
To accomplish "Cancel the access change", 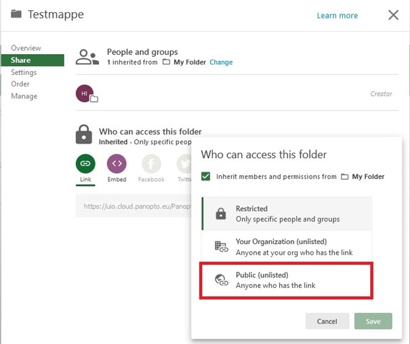I will (x=327, y=321).
